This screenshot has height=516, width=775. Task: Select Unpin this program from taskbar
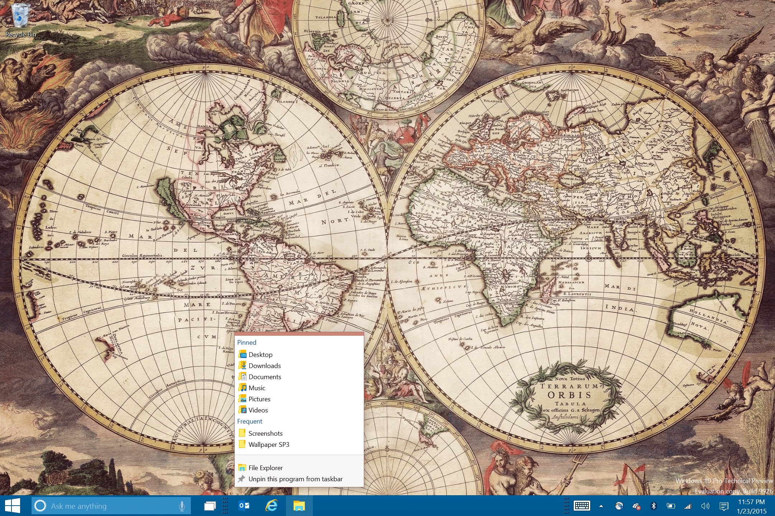pyautogui.click(x=299, y=479)
